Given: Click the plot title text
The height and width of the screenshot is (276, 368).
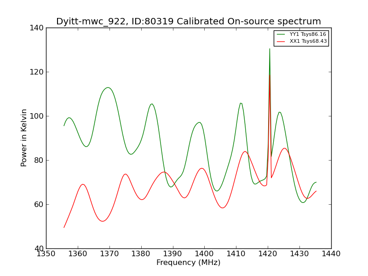Looking at the screenshot, I should pos(189,21).
